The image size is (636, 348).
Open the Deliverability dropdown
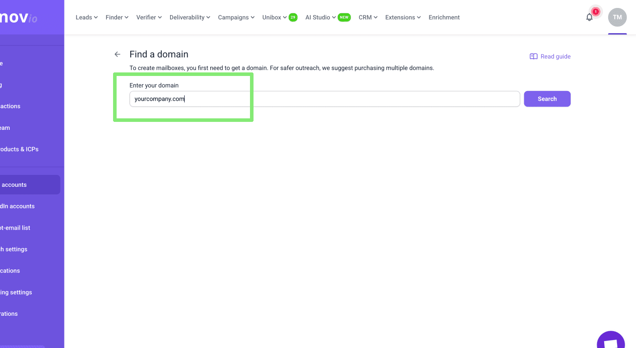190,17
